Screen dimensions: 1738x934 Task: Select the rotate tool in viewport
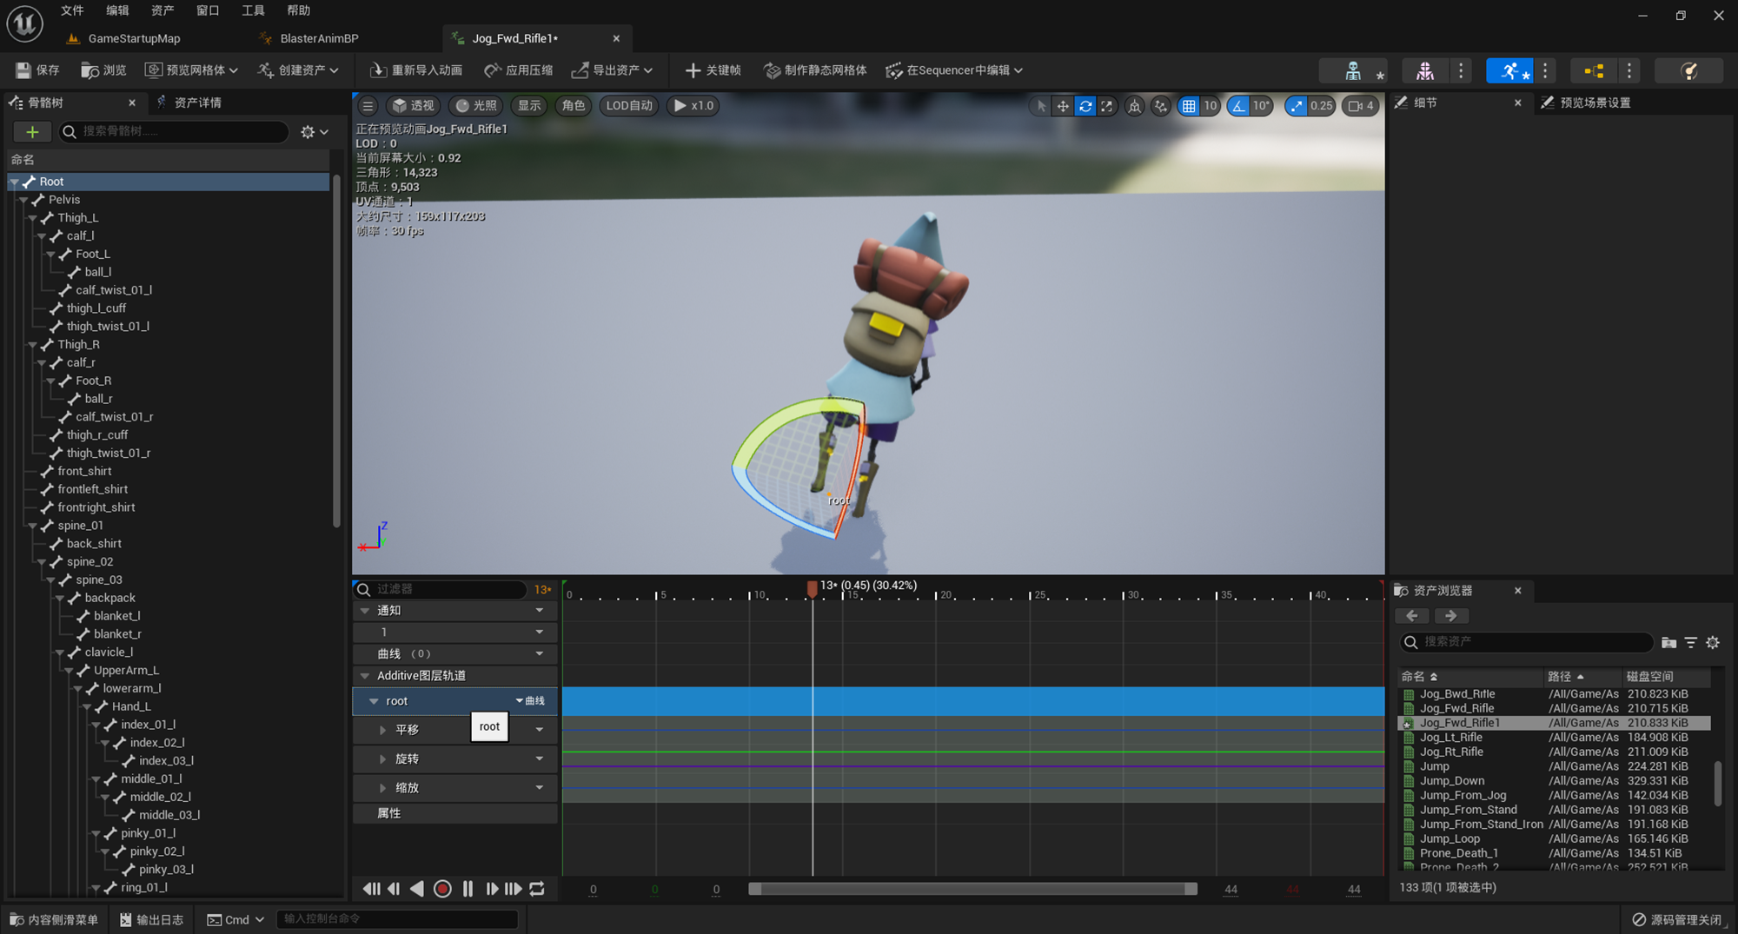pyautogui.click(x=1085, y=106)
